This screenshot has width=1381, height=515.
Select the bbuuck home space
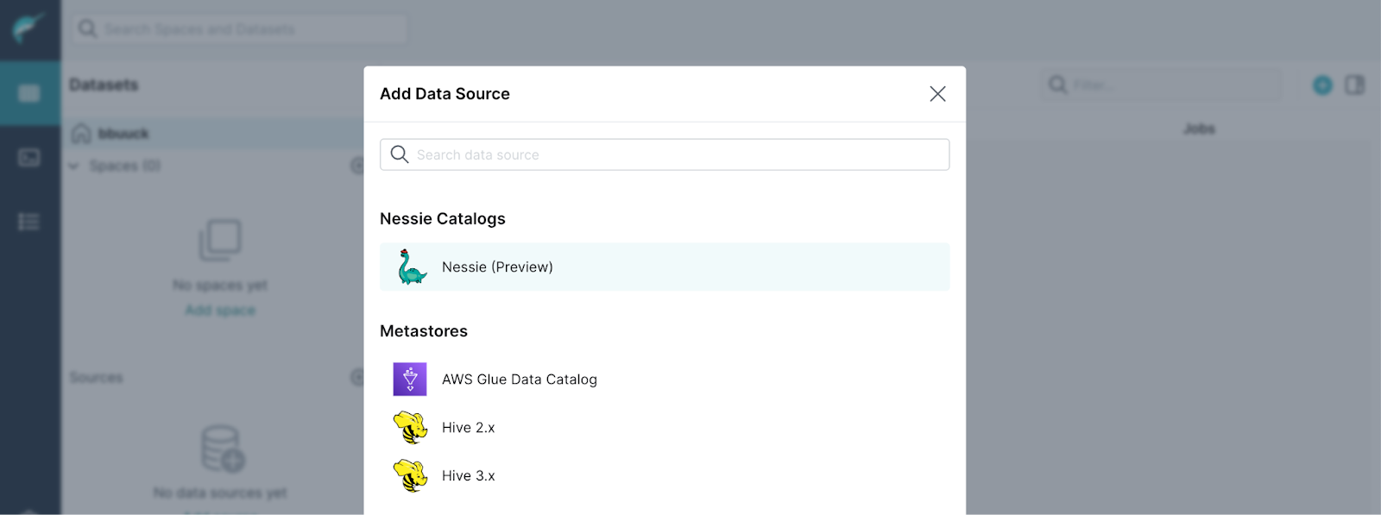[x=123, y=134]
